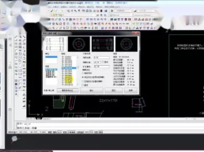Click the Line tool in the draw toolbar
This screenshot has height=152, width=204.
click(x=16, y=37)
